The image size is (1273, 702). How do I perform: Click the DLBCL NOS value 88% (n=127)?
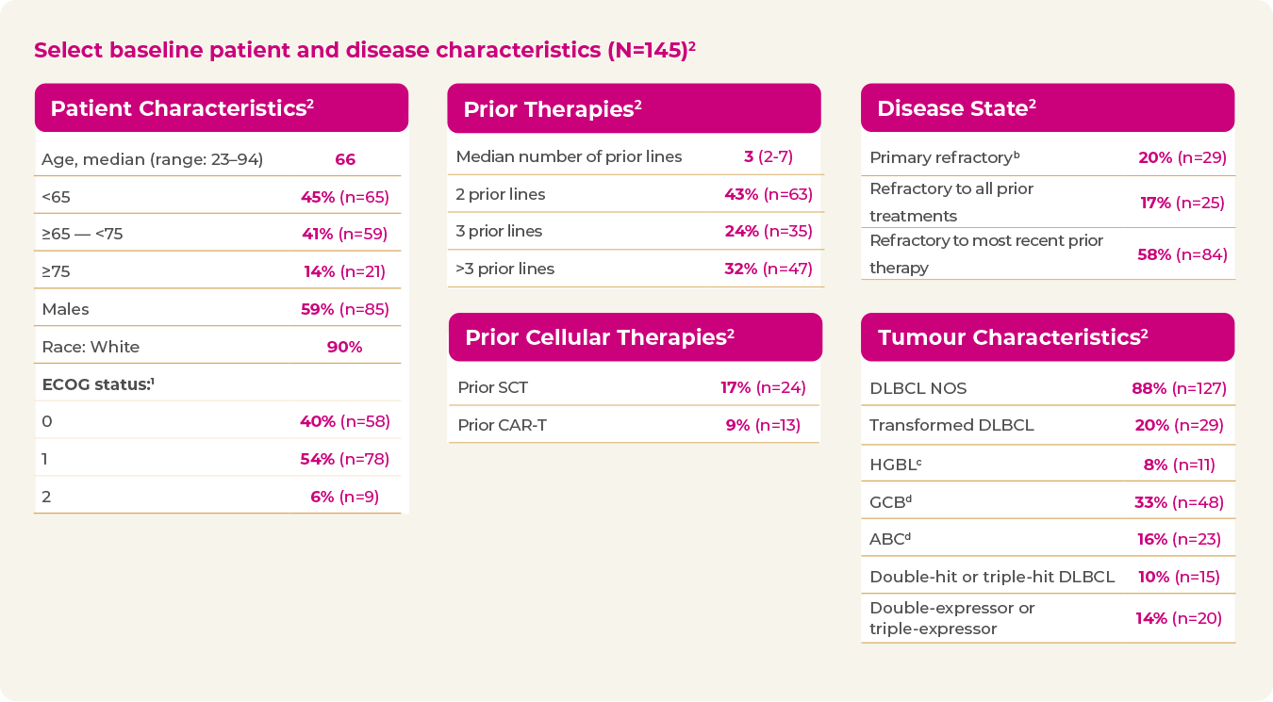(1179, 388)
